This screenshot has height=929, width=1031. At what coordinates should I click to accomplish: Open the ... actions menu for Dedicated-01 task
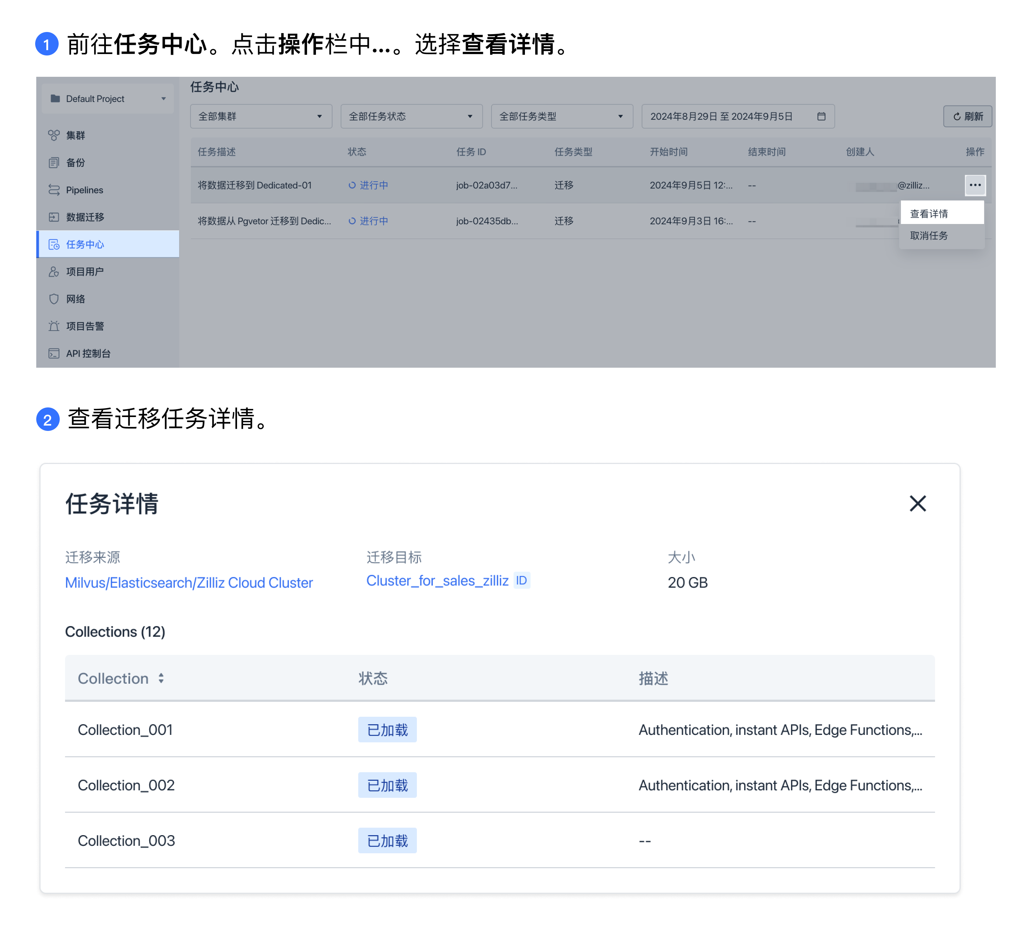click(976, 185)
